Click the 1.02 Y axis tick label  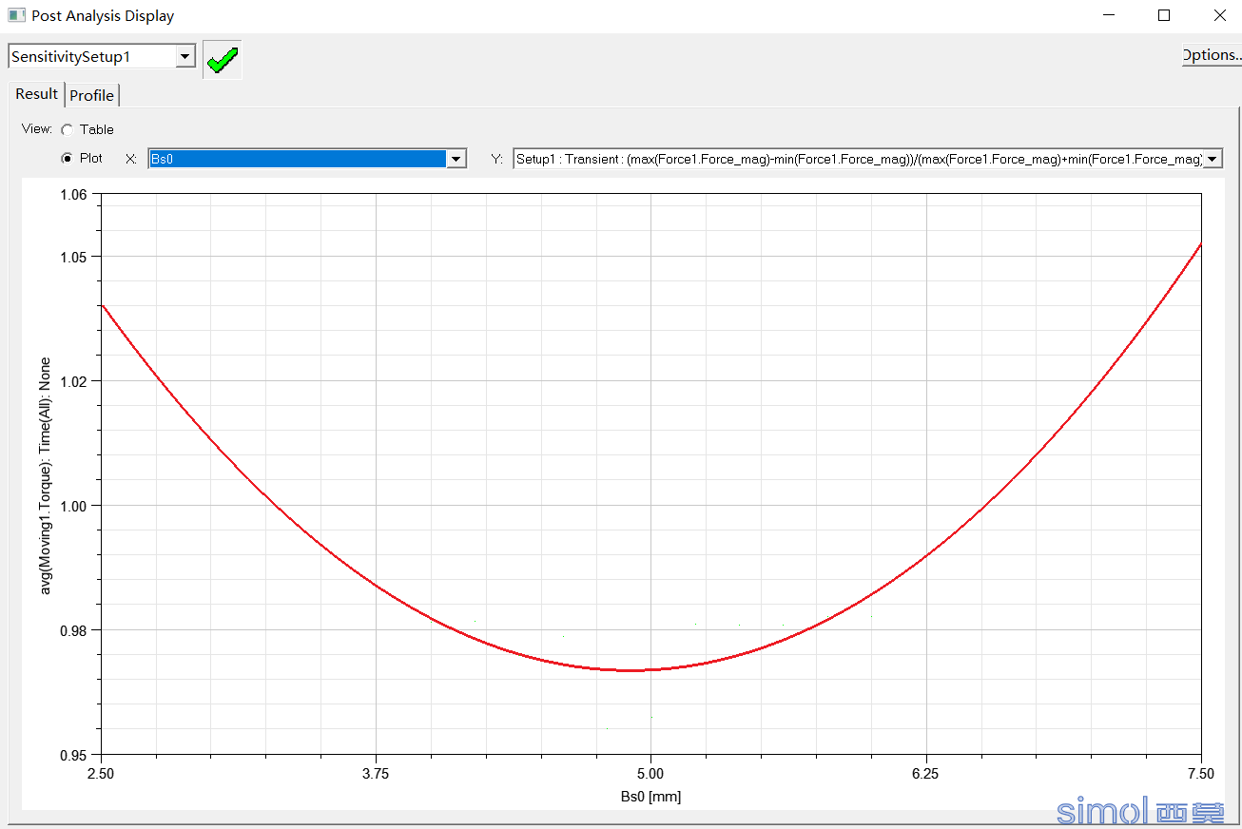tap(74, 381)
